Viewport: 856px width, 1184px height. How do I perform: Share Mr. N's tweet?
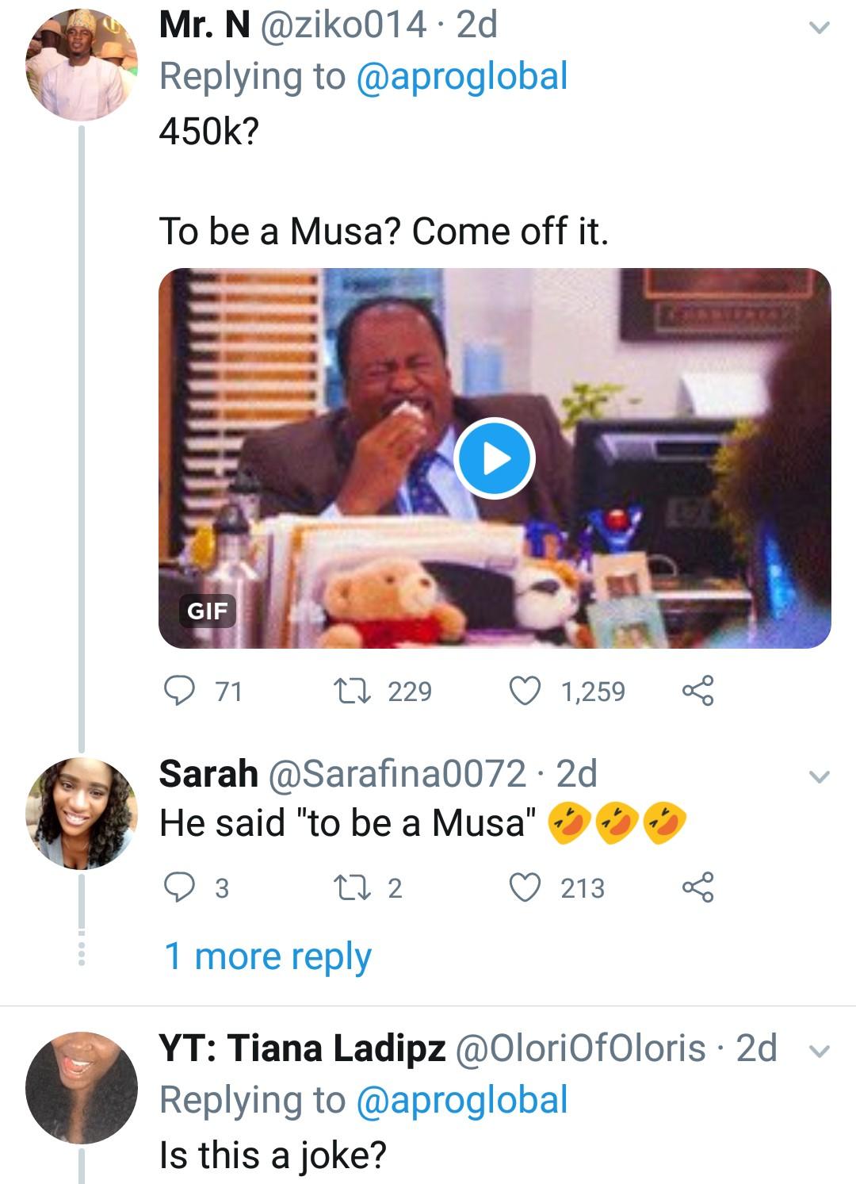(x=697, y=692)
